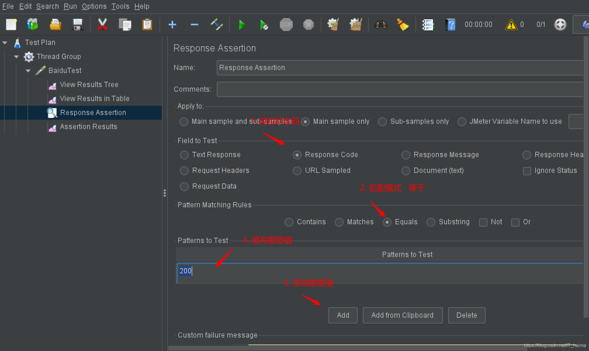This screenshot has height=351, width=589.
Task: Select Sub-samples only option
Action: click(382, 121)
